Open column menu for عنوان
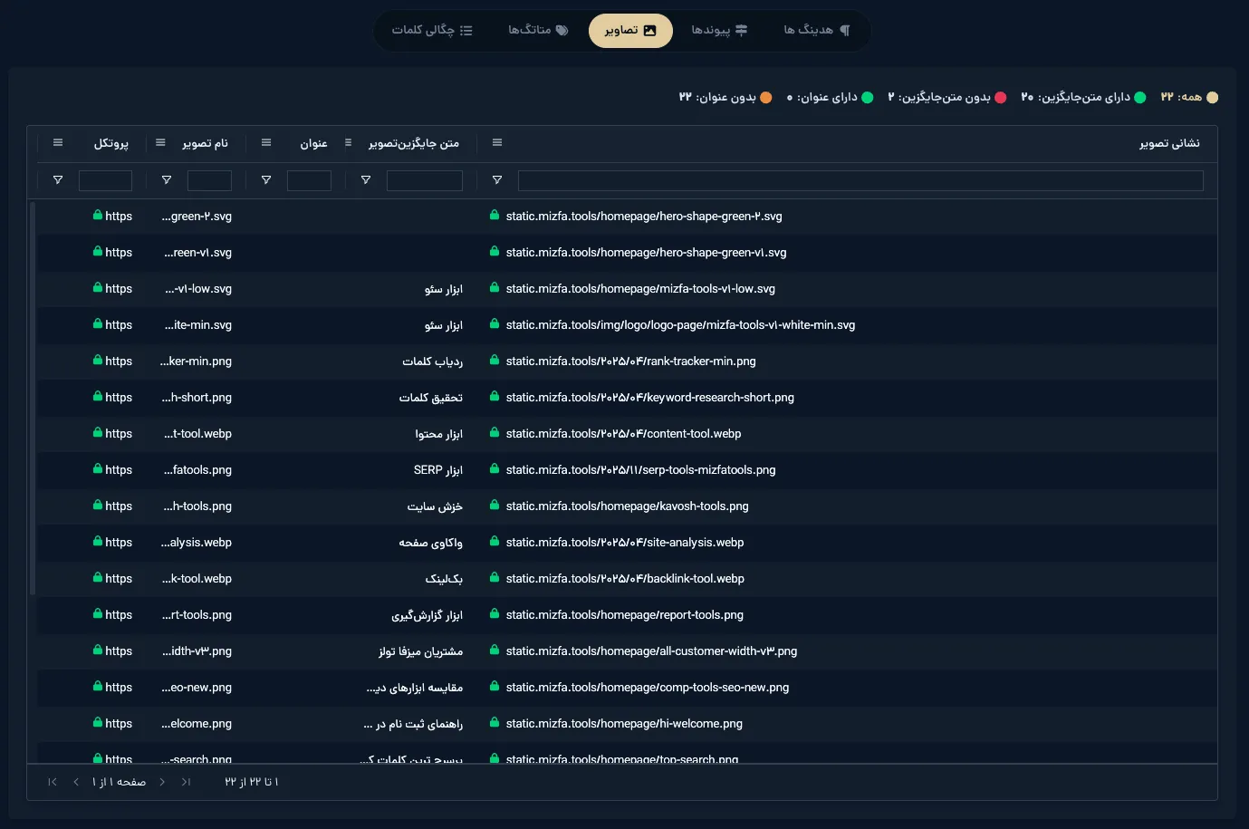 [x=266, y=142]
